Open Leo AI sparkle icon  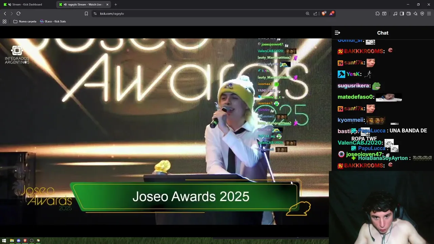[x=415, y=14]
